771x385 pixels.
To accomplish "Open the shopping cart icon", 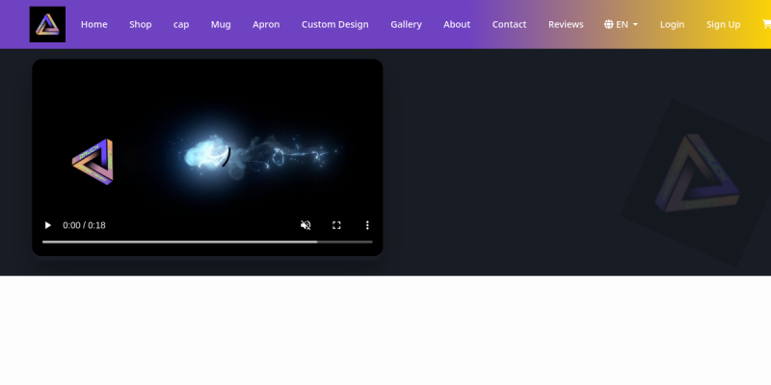I will point(765,24).
